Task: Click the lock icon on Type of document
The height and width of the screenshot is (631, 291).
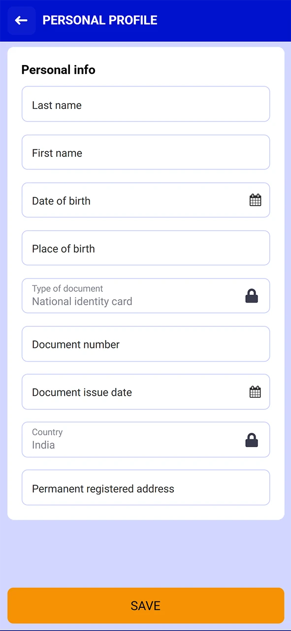Action: (252, 295)
